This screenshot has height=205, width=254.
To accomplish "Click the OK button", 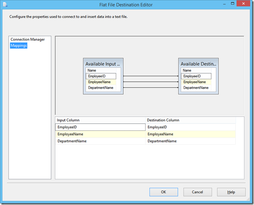I will click(163, 192).
